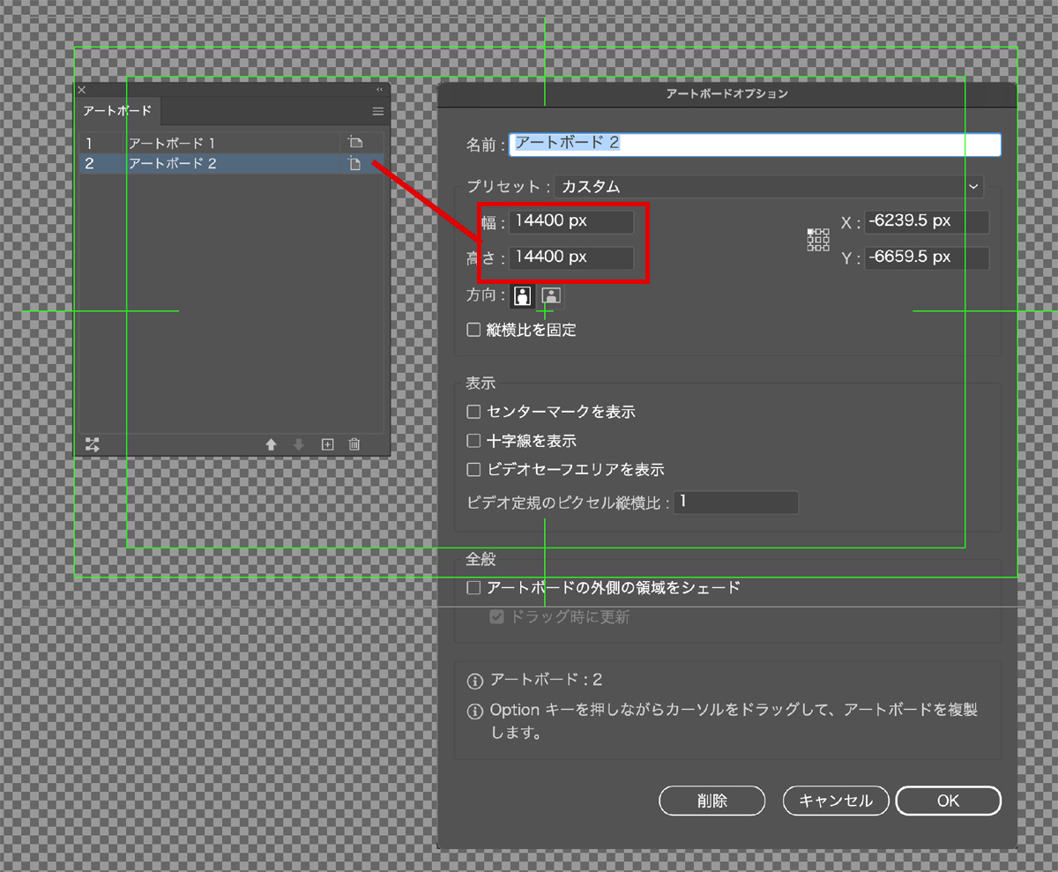Open the プリセット カスタム dropdown

pos(767,187)
